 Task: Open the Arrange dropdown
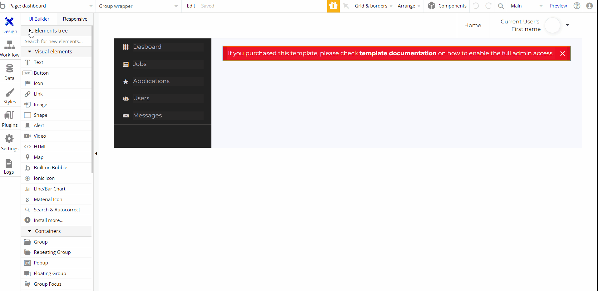(x=409, y=6)
